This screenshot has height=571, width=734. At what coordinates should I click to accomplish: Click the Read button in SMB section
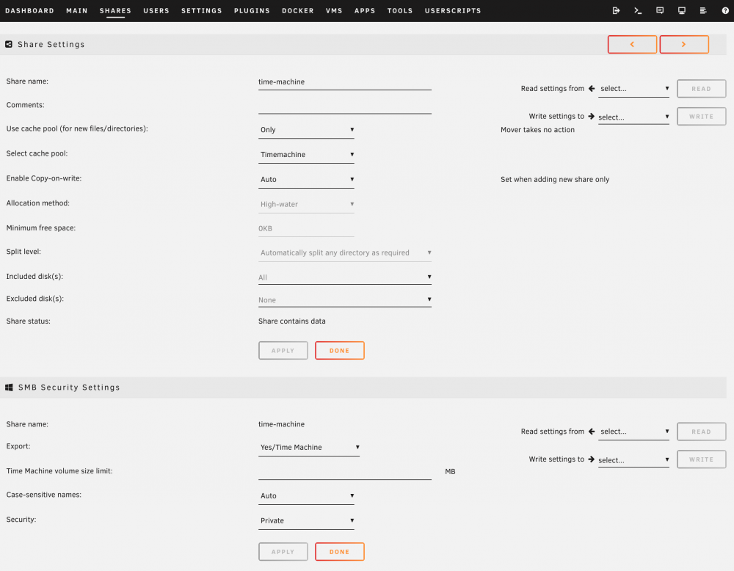tap(701, 432)
